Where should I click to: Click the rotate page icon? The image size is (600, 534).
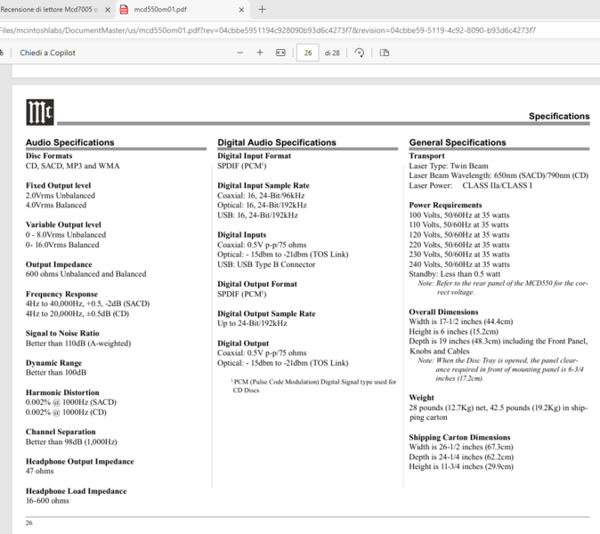[x=360, y=53]
